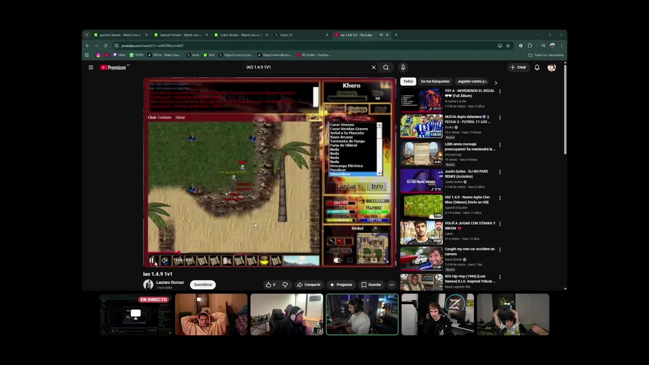The width and height of the screenshot is (649, 365).
Task: Run search with the magnifier button
Action: 386,67
